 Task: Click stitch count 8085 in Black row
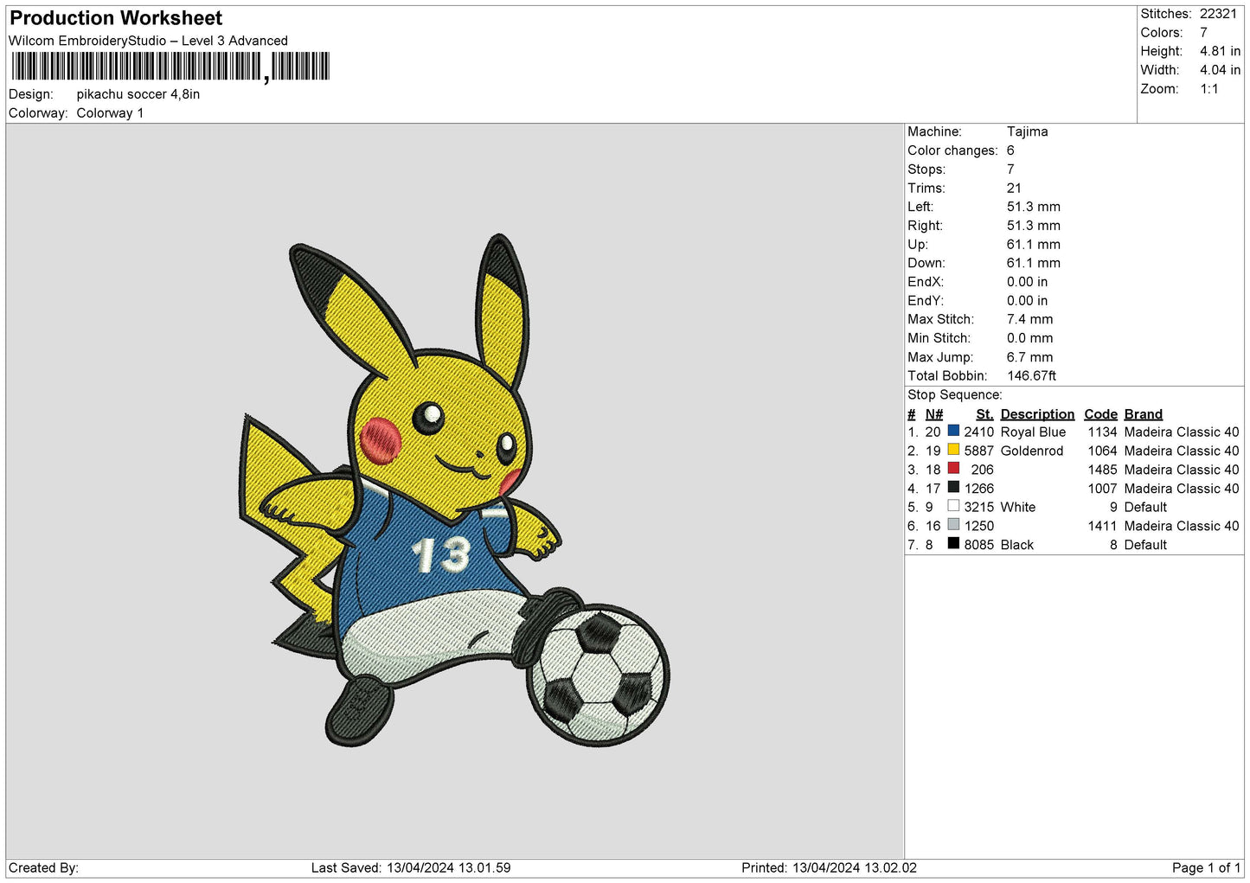click(978, 545)
